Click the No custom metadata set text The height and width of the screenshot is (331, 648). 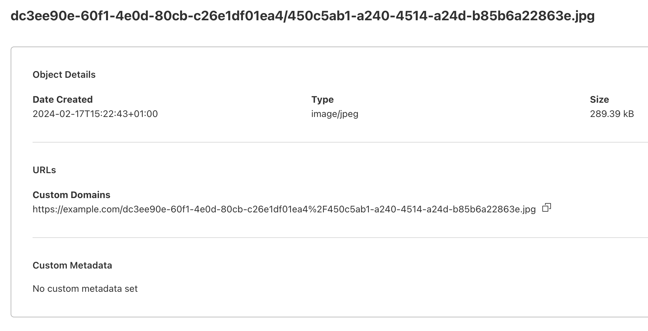click(x=85, y=289)
